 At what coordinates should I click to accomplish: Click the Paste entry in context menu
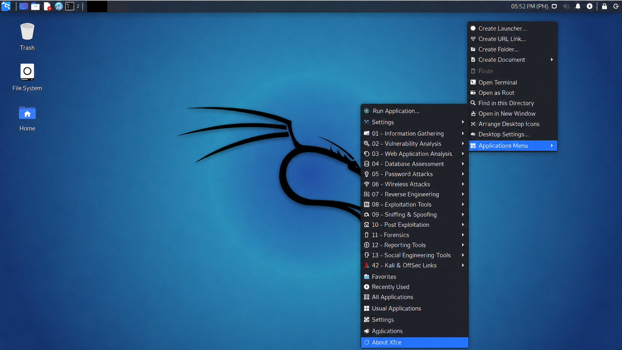[x=513, y=71]
